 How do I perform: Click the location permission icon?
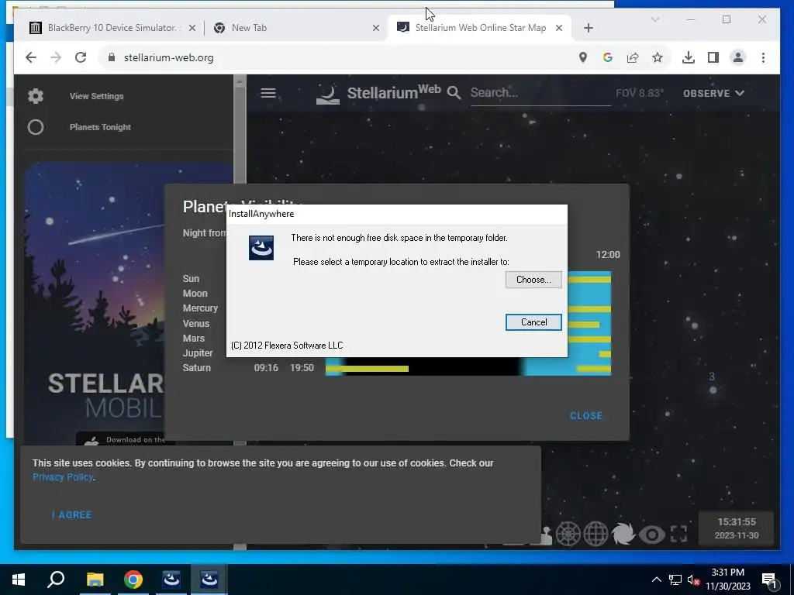coord(583,57)
